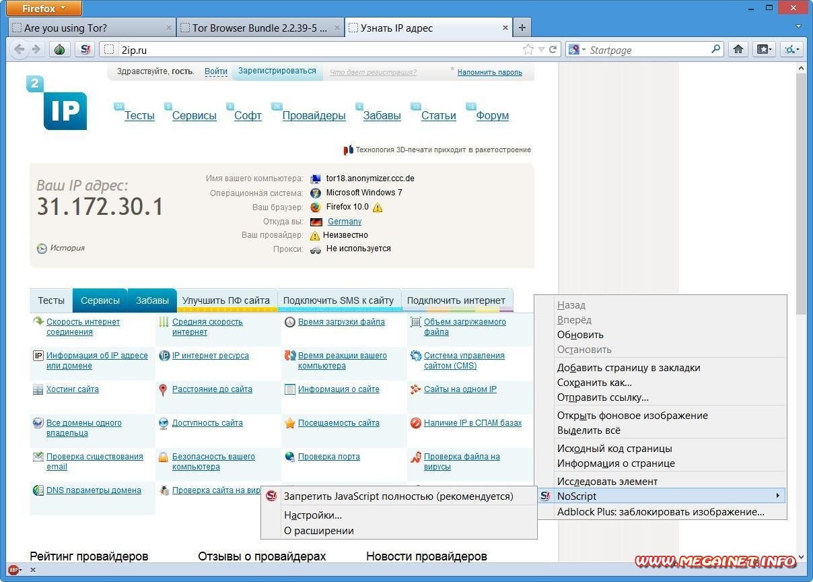This screenshot has height=582, width=813.
Task: Click the site identity icon in address bar
Action: 109,49
